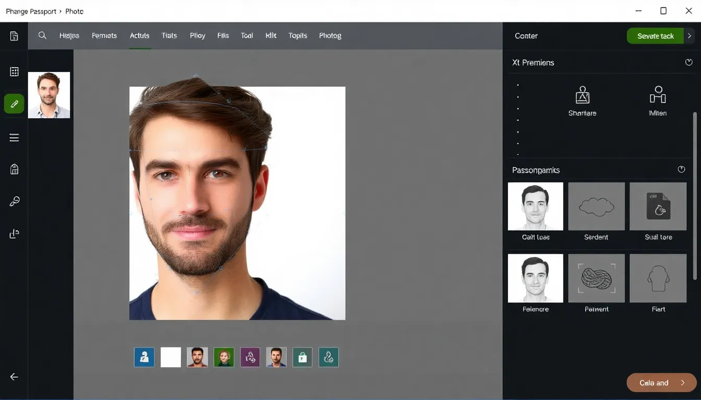701x400 pixels.
Task: Select the green pencil edit tool
Action: point(14,104)
